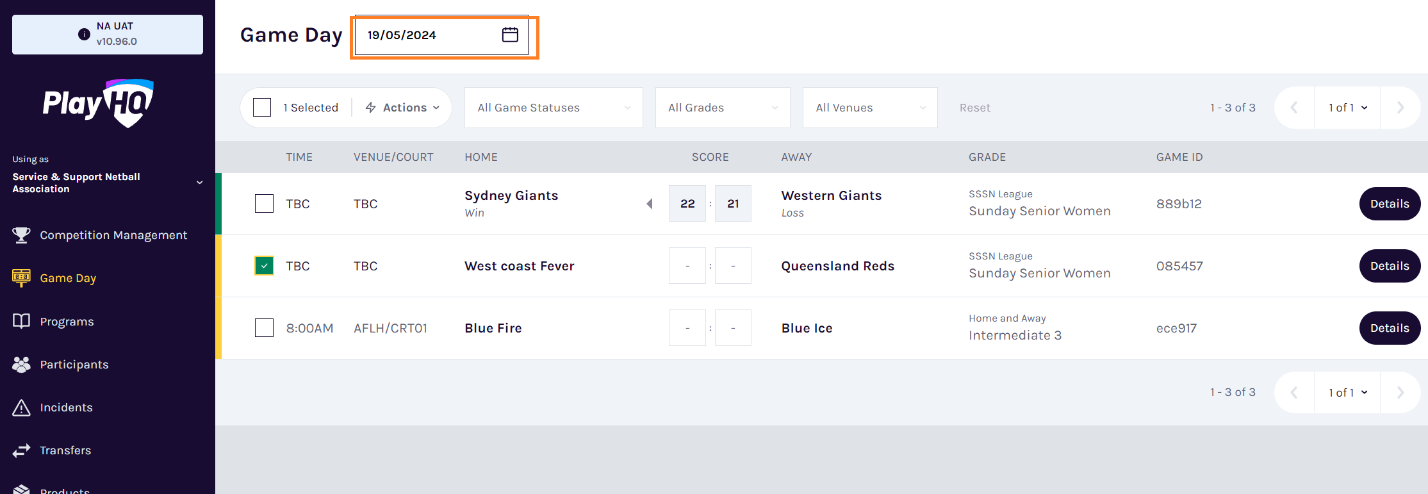Click the date input field showing 19/05/2024
The image size is (1428, 494).
(442, 35)
